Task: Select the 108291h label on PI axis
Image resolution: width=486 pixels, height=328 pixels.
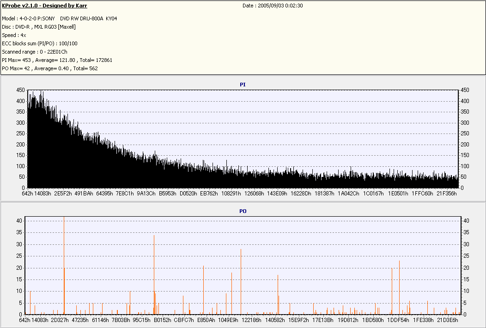Action: coord(231,194)
